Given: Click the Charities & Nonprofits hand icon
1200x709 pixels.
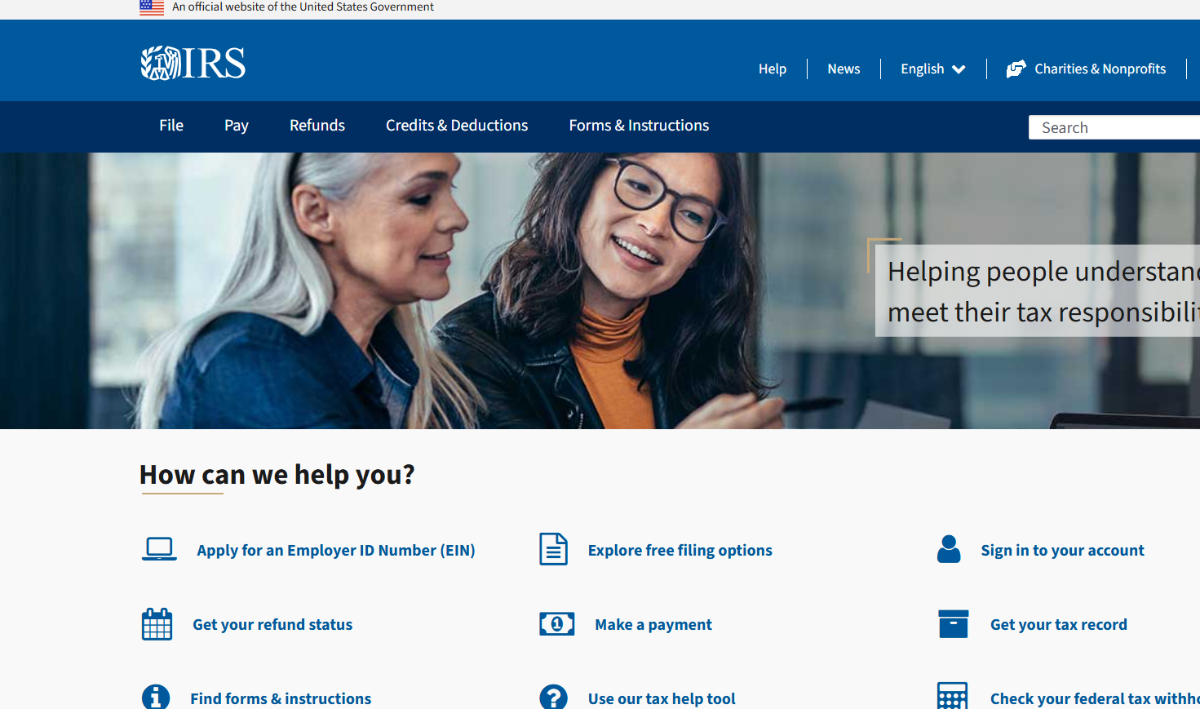Looking at the screenshot, I should 1016,69.
